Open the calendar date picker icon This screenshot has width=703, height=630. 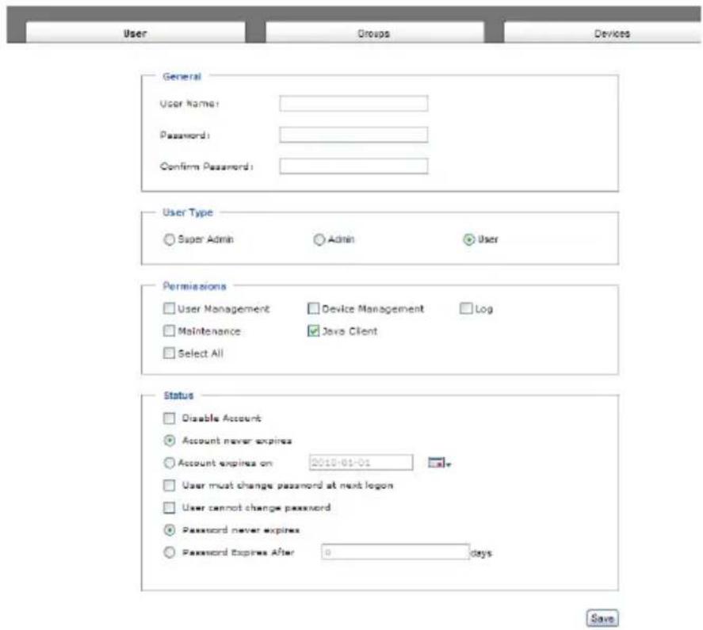(439, 463)
